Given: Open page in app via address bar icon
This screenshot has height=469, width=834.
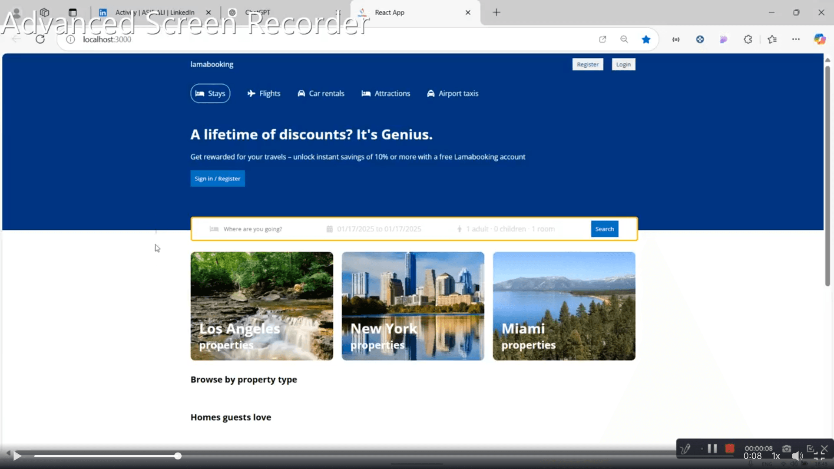Looking at the screenshot, I should pos(602,40).
